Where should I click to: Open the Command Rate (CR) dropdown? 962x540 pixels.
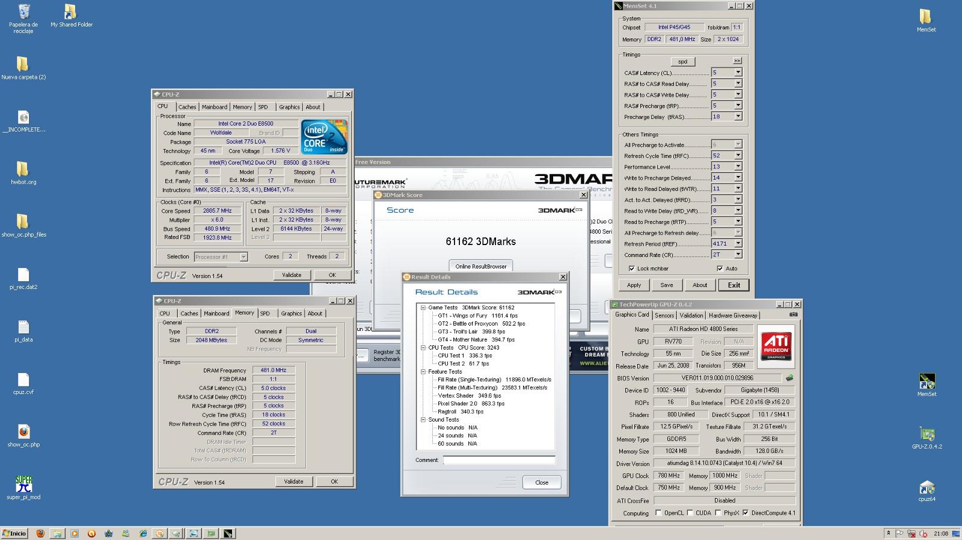tap(738, 255)
